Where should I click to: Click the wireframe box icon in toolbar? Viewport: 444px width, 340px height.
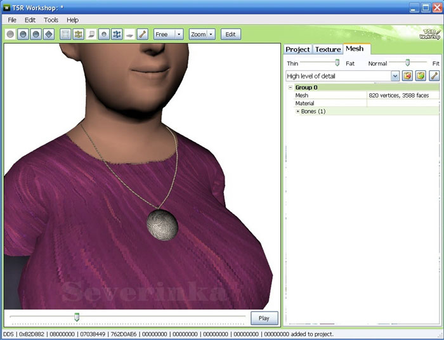[x=65, y=34]
